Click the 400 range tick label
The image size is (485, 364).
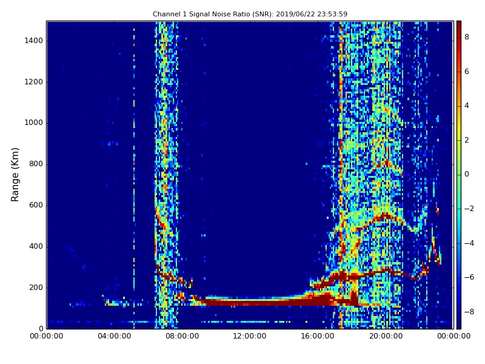point(36,246)
